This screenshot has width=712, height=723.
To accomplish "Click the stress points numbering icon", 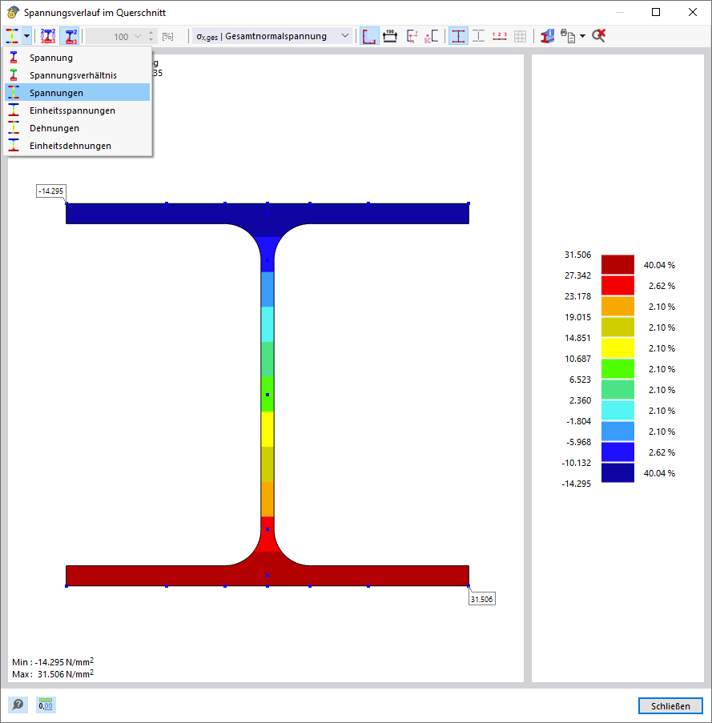I will pyautogui.click(x=48, y=36).
